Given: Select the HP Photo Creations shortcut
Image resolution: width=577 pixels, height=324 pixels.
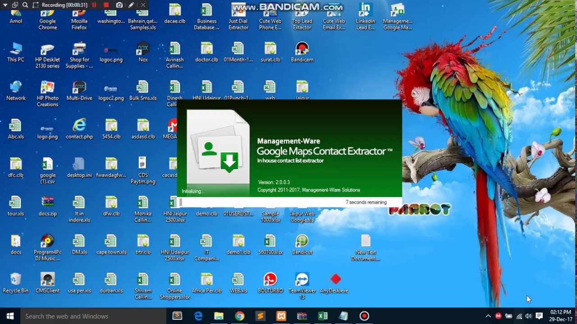Looking at the screenshot, I should (47, 94).
